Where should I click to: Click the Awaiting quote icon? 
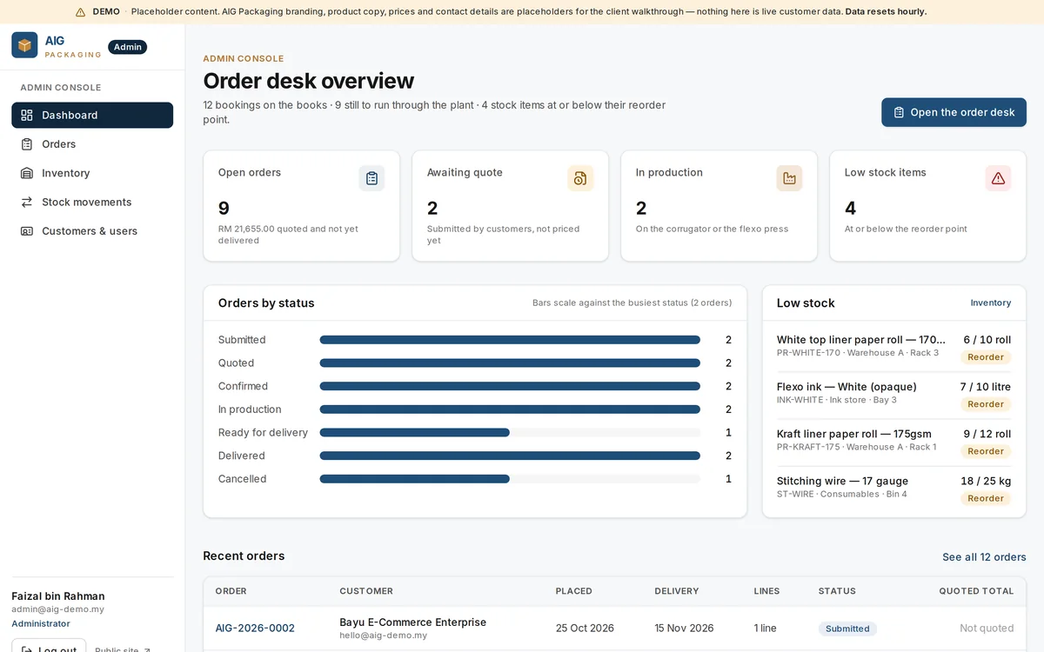click(580, 178)
